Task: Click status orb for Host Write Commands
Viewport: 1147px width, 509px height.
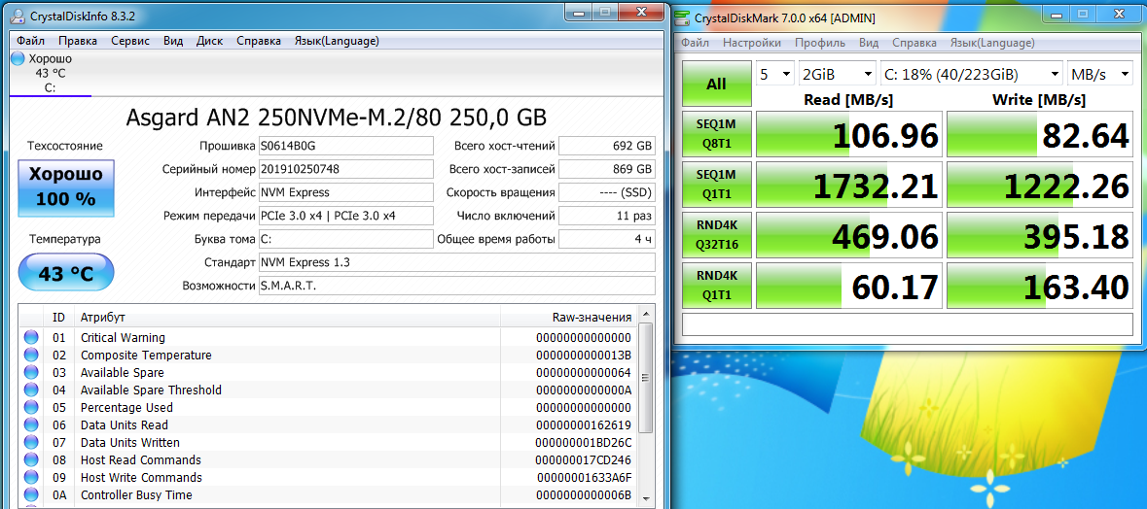Action: click(x=31, y=478)
